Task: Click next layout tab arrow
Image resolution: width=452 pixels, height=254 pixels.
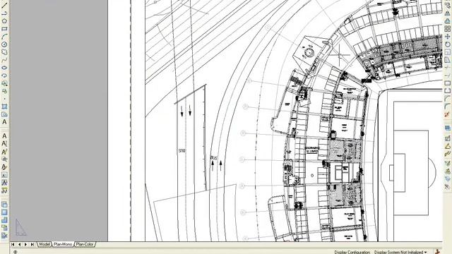Action: tap(25, 244)
